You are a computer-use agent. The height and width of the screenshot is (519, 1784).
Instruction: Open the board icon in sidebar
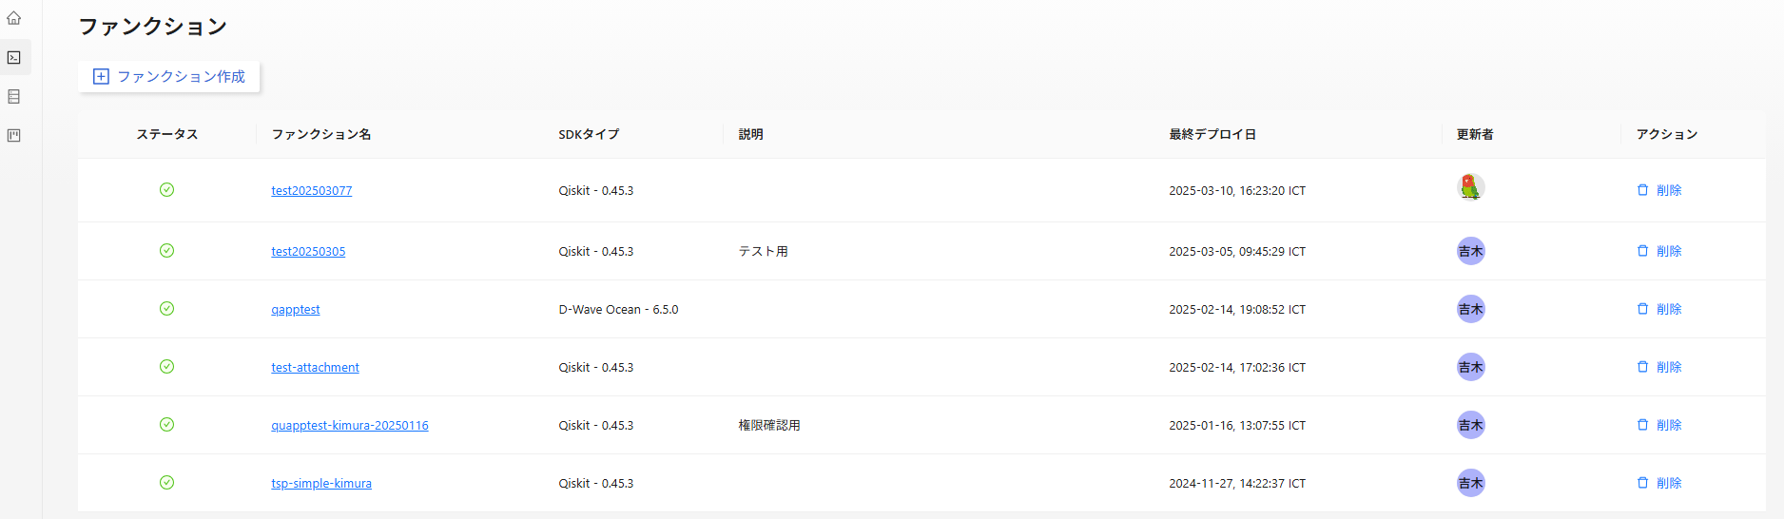tap(14, 136)
